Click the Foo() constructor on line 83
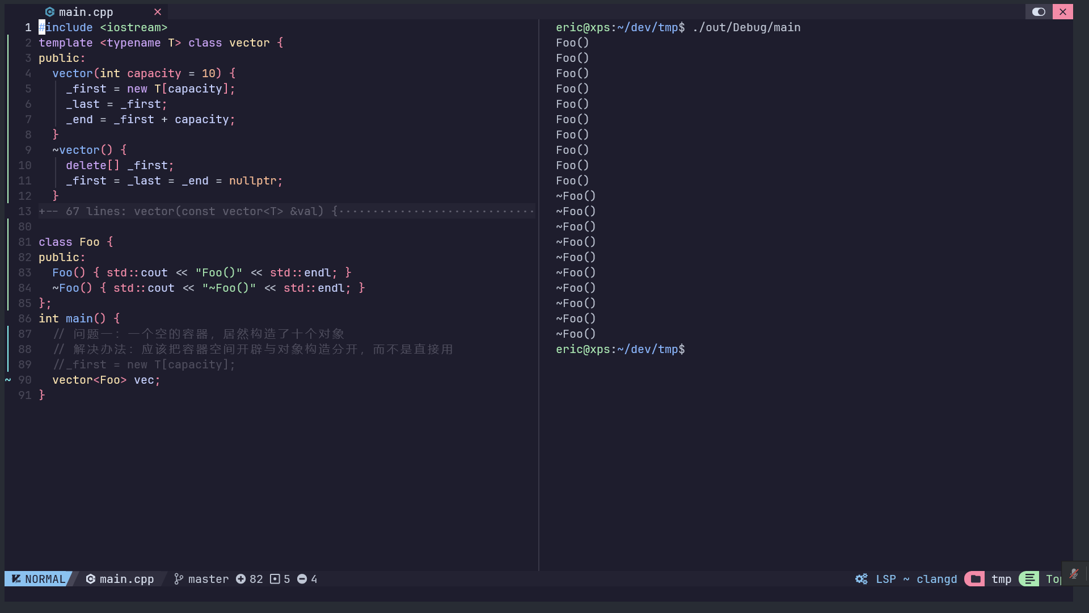This screenshot has width=1089, height=613. (x=201, y=272)
